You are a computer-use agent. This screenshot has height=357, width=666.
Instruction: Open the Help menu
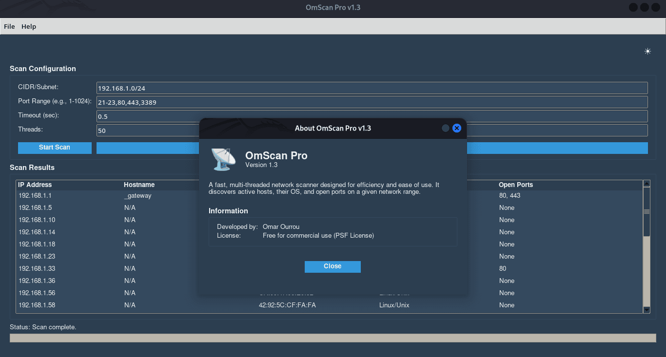pos(29,26)
